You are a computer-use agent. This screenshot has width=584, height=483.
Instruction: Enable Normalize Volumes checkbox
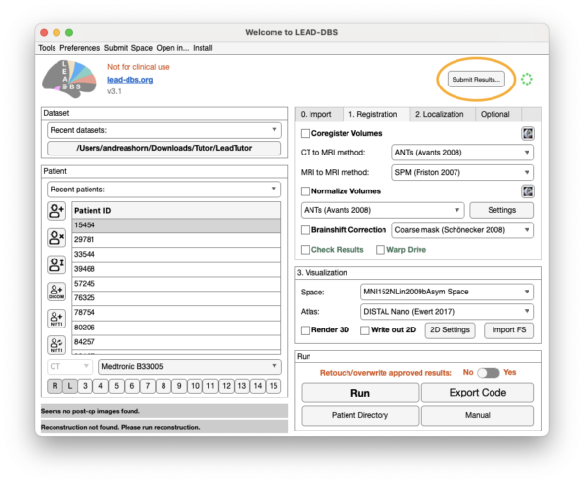305,191
